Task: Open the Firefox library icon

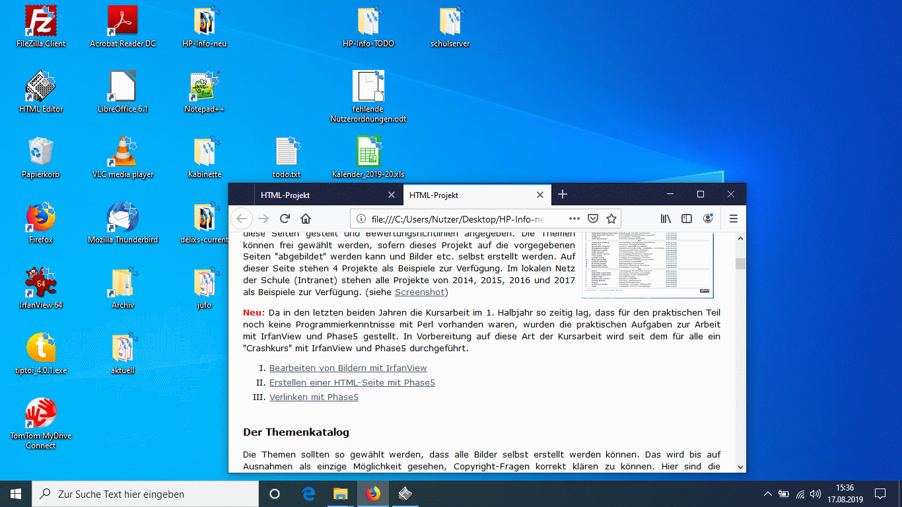Action: pyautogui.click(x=666, y=219)
